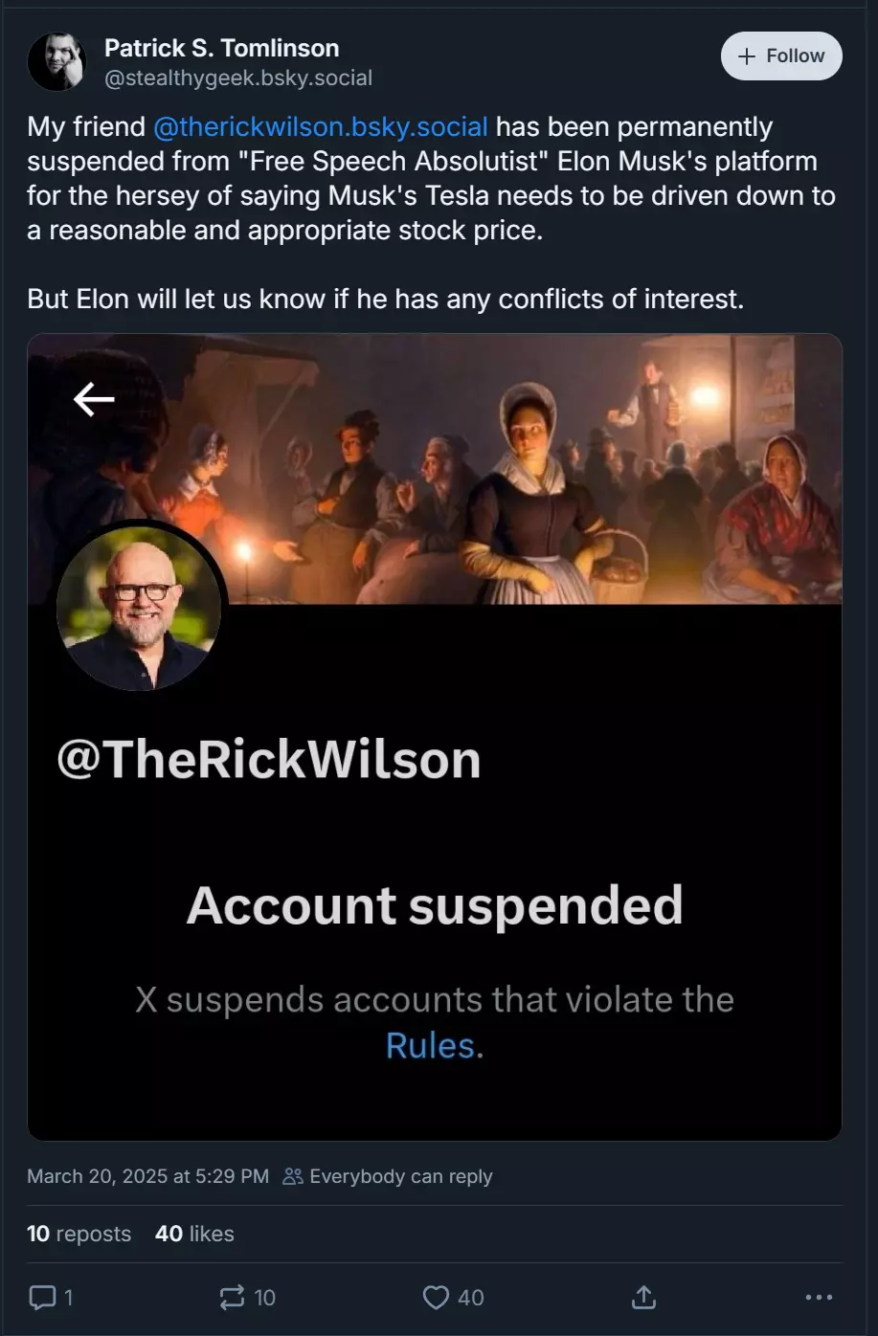Click the blue Rules link in image
The image size is (878, 1336).
(x=430, y=1046)
